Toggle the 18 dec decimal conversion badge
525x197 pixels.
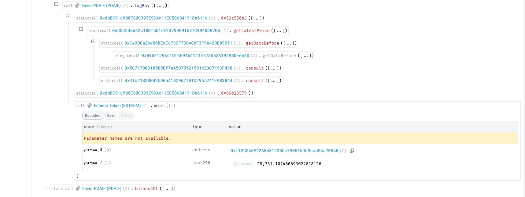[242, 164]
